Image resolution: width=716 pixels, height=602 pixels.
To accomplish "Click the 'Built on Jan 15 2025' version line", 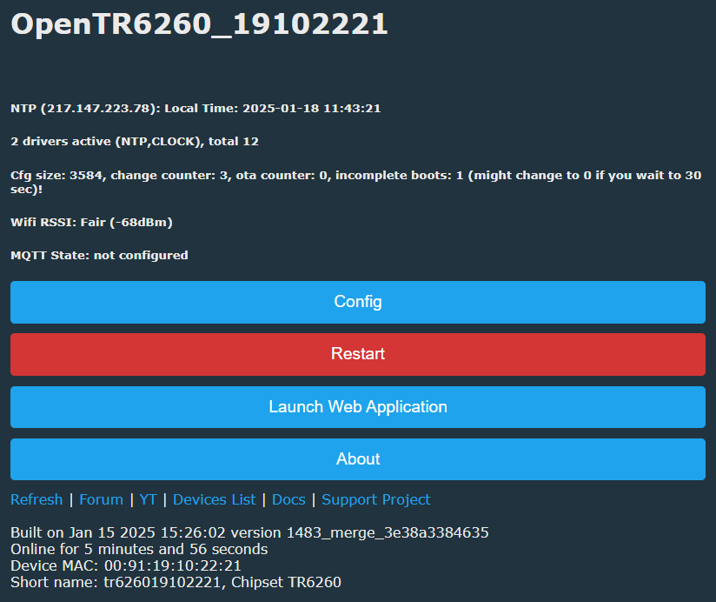I will [x=249, y=532].
